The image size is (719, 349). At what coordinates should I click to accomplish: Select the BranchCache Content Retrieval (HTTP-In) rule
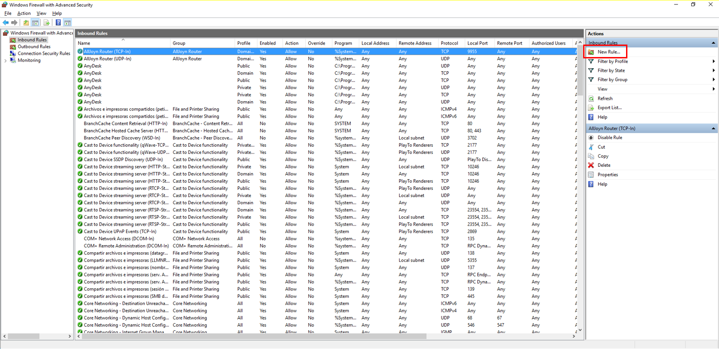pyautogui.click(x=126, y=124)
